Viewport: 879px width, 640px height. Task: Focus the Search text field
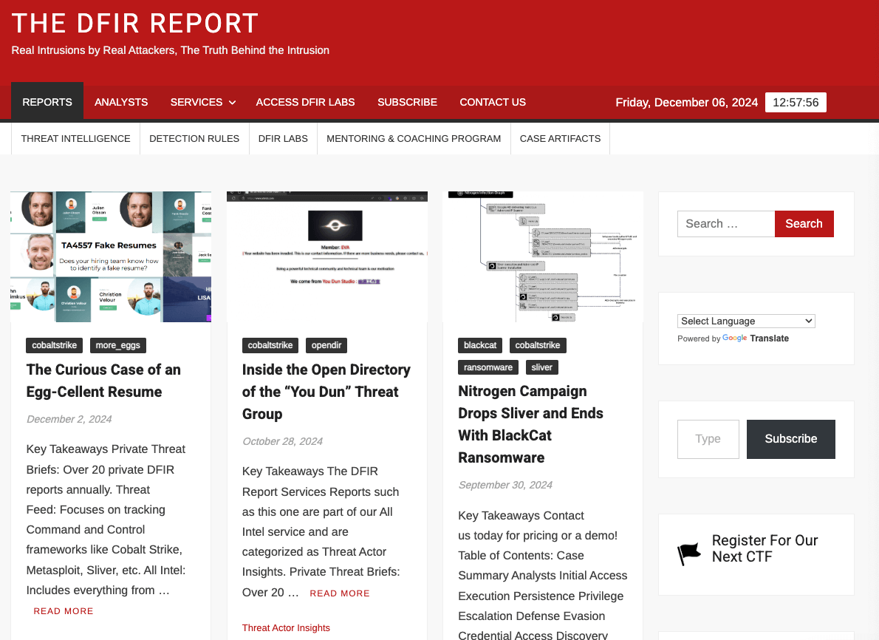pos(726,224)
